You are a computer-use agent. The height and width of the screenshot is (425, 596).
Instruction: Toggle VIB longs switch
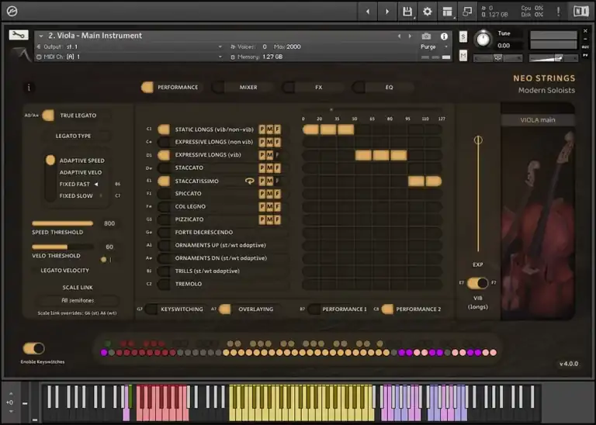(x=477, y=283)
